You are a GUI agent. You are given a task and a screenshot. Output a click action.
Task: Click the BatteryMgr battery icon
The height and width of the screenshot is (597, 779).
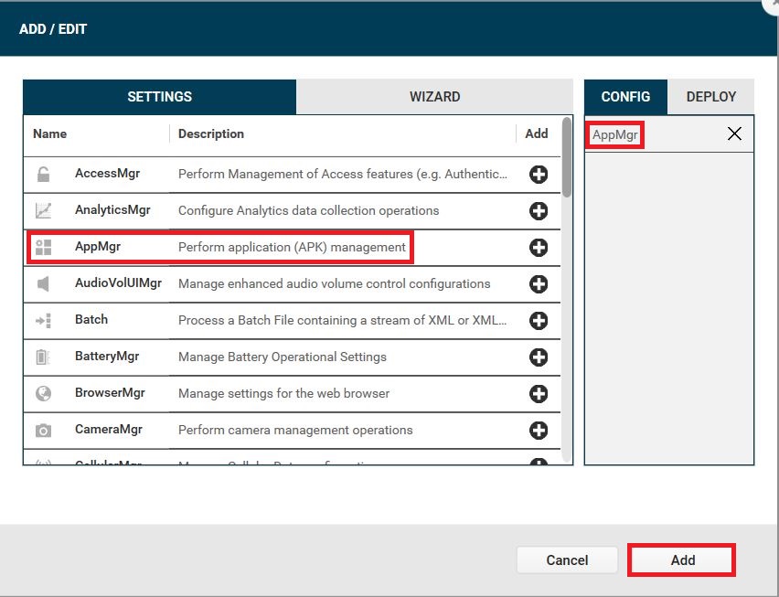(43, 357)
